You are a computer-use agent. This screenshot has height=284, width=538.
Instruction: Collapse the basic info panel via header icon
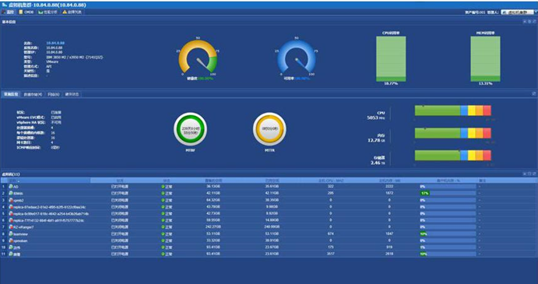(x=525, y=22)
